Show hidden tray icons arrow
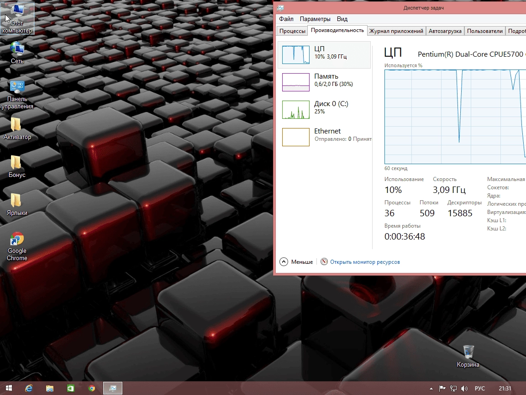The width and height of the screenshot is (526, 395). [x=431, y=389]
